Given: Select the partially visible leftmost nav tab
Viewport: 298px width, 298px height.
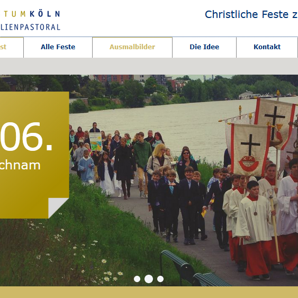Looking at the screenshot, I should point(12,47).
